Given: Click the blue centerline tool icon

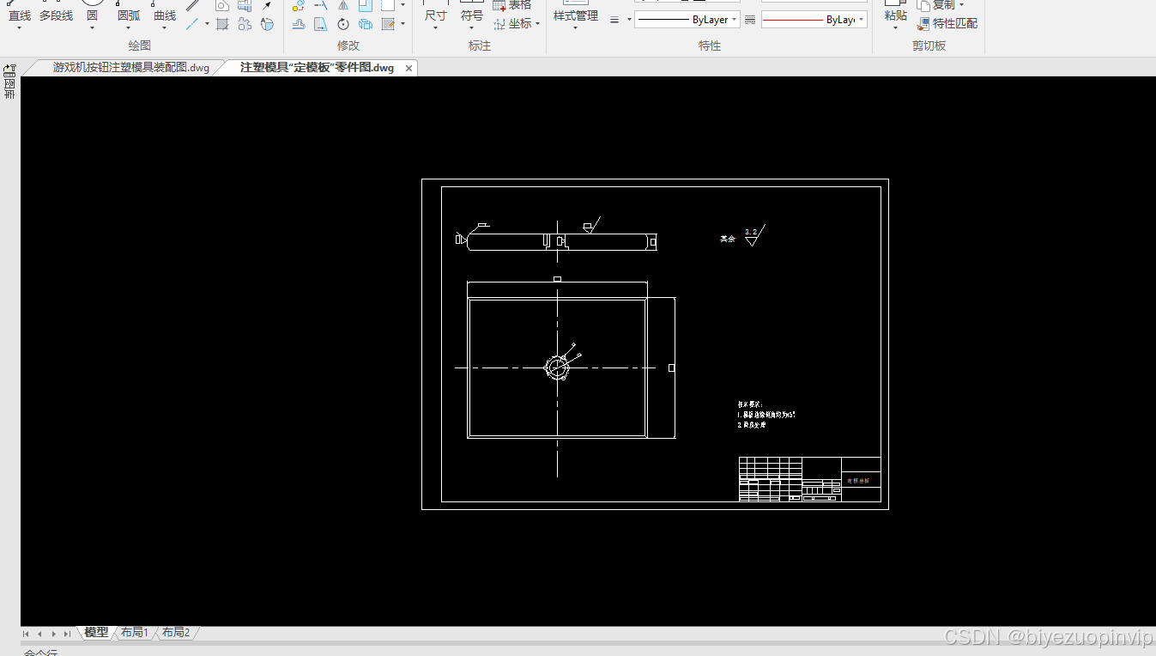Looking at the screenshot, I should 193,24.
